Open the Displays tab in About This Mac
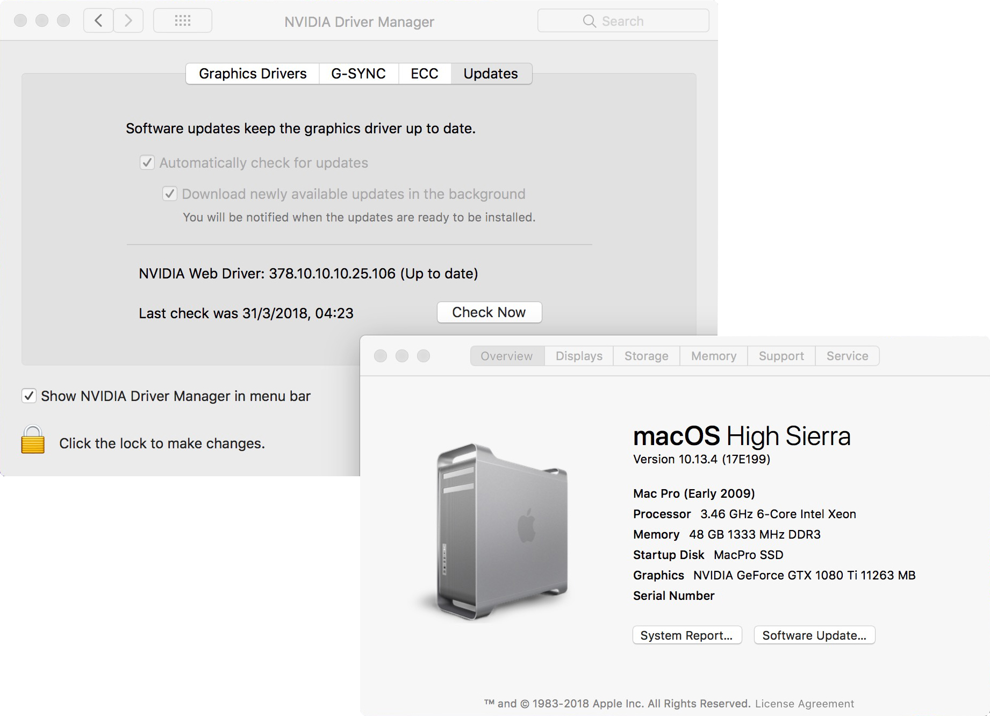Viewport: 990px width, 716px height. (579, 356)
